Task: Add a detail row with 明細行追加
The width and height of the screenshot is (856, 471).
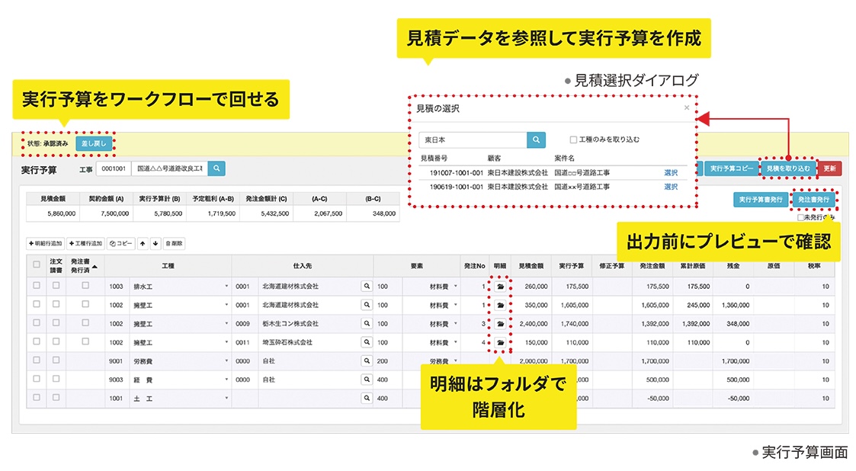Action: pos(45,243)
